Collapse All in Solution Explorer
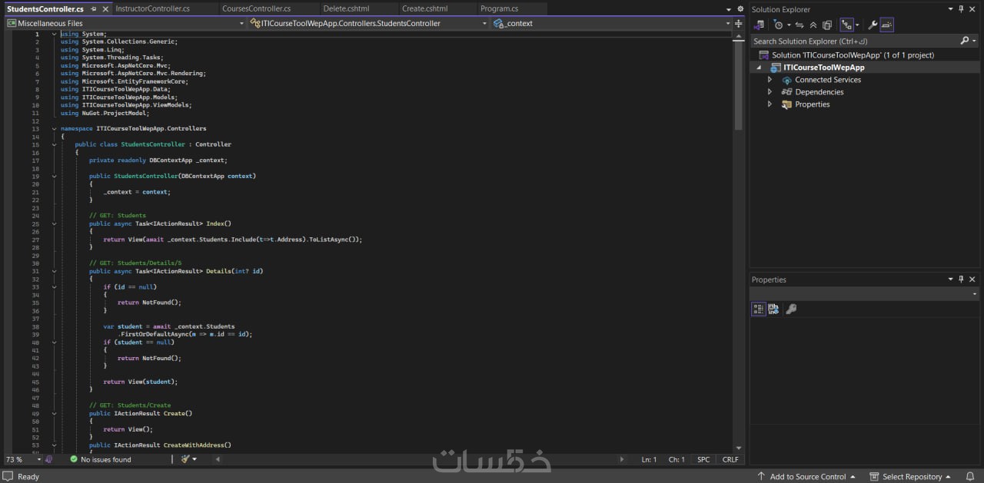Image resolution: width=984 pixels, height=483 pixels. pyautogui.click(x=813, y=25)
